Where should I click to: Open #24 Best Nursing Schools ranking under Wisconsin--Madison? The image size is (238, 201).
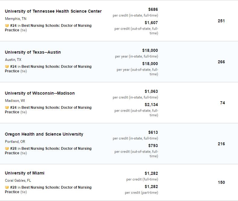48,110
